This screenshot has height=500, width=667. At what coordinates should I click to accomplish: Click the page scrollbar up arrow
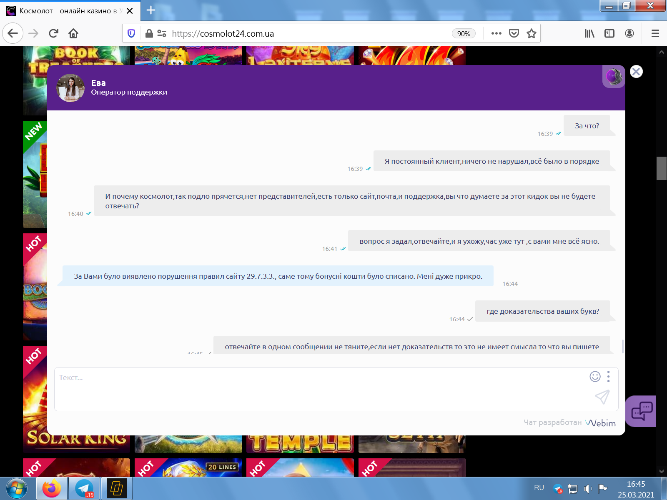coord(662,52)
